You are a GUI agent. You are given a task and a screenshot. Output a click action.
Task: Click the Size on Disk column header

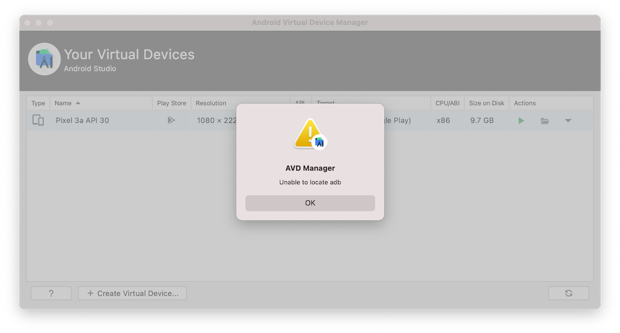487,103
